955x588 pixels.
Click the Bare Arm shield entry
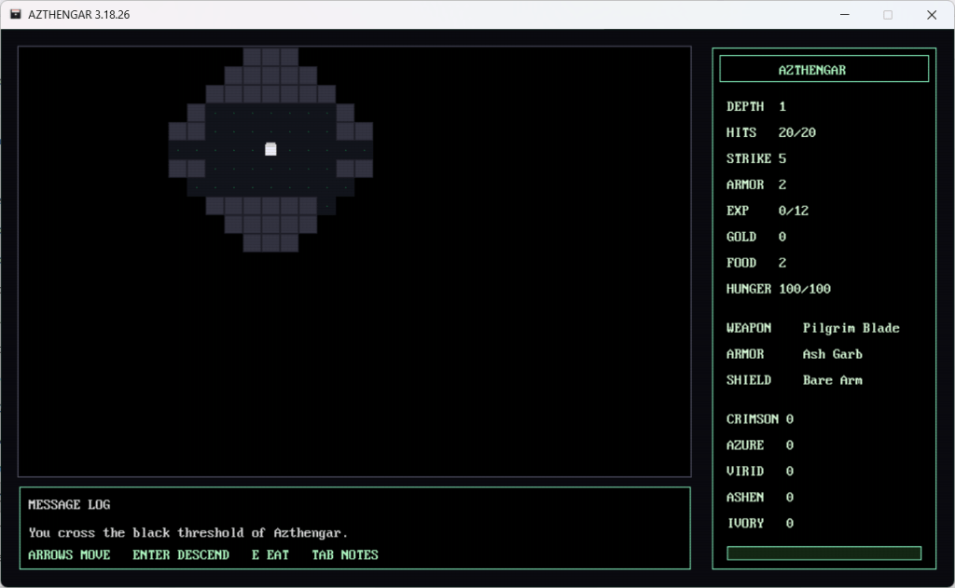pos(832,380)
